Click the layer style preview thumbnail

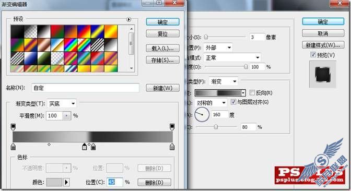323,75
